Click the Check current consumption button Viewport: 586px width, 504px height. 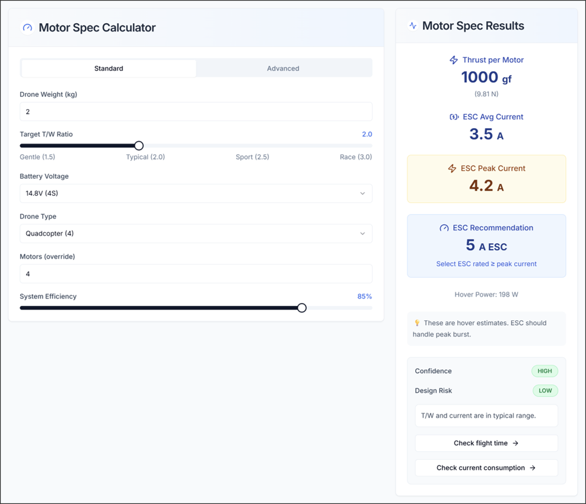click(486, 468)
